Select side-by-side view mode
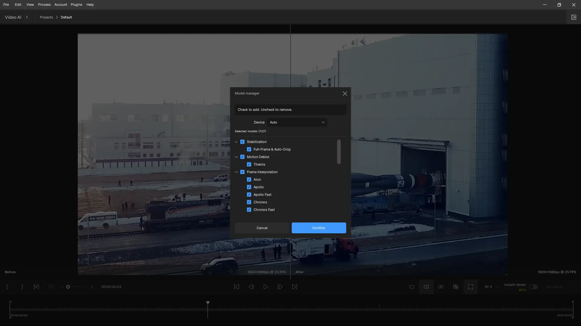The width and height of the screenshot is (581, 326). click(441, 287)
